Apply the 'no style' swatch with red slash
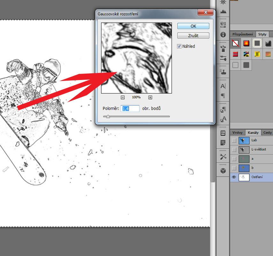 pyautogui.click(x=235, y=43)
